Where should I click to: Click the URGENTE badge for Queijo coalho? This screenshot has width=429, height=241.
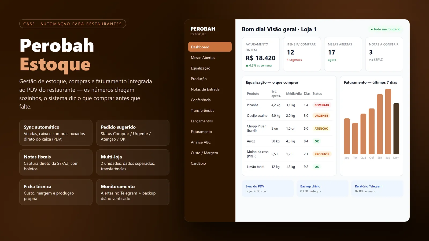pos(321,116)
